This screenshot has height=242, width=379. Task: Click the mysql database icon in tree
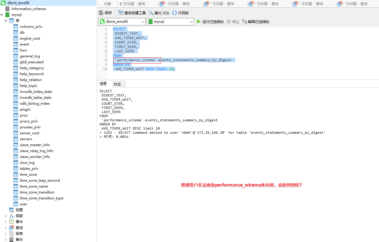(x=7, y=15)
